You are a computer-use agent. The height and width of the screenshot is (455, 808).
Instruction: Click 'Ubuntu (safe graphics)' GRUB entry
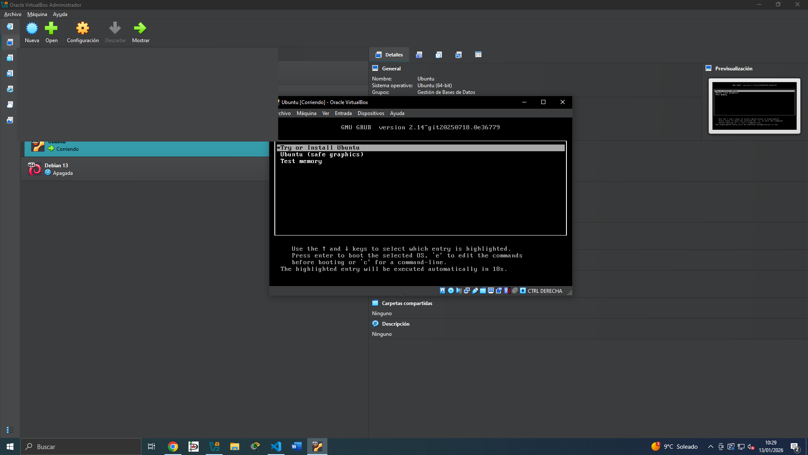click(322, 155)
